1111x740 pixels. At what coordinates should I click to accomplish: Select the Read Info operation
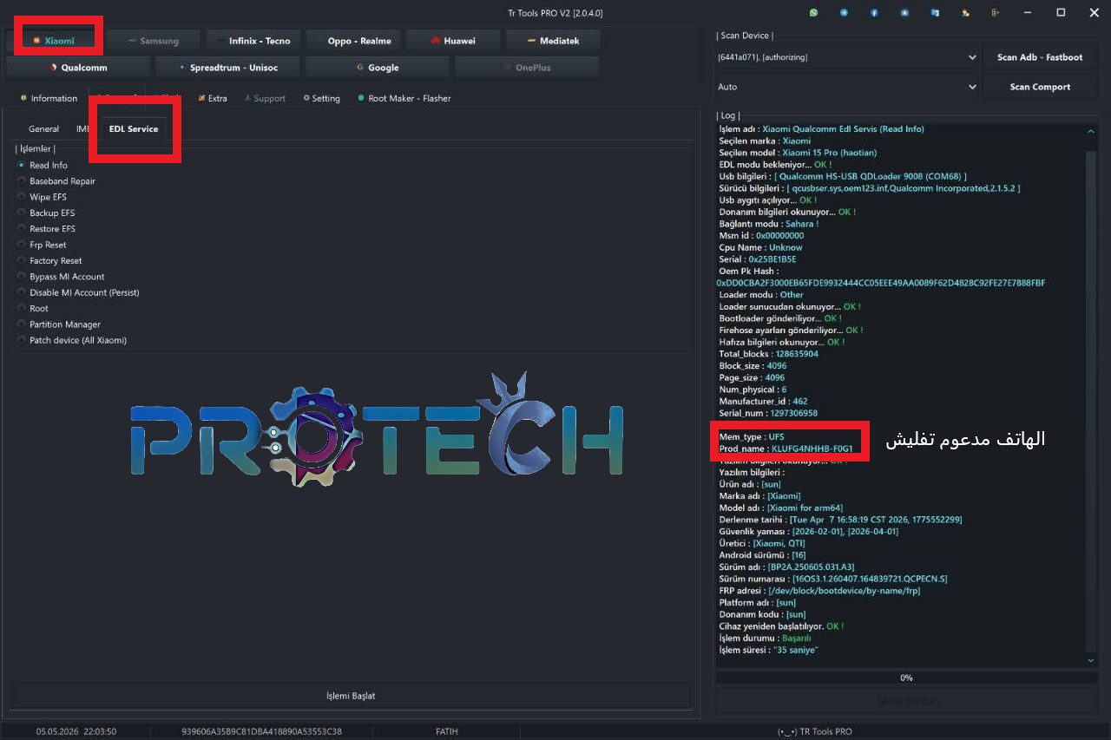(x=43, y=165)
